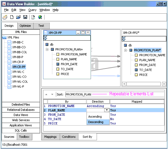
Task: Move sort item down with the down arrow
Action: [x=52, y=95]
